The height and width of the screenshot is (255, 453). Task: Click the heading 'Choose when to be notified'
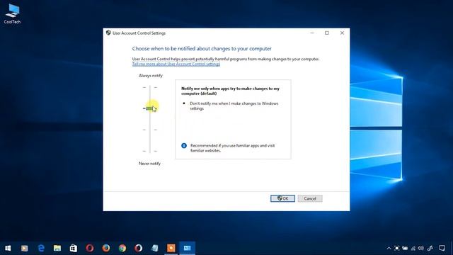click(202, 49)
